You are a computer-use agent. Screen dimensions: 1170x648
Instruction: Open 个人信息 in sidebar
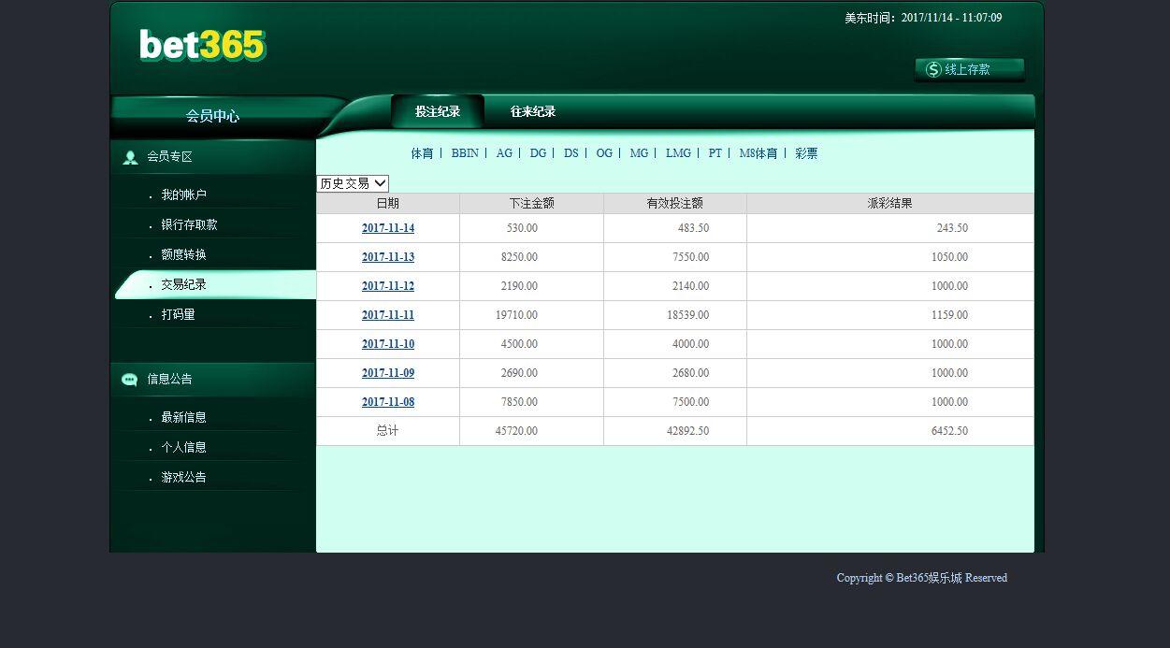tap(183, 447)
